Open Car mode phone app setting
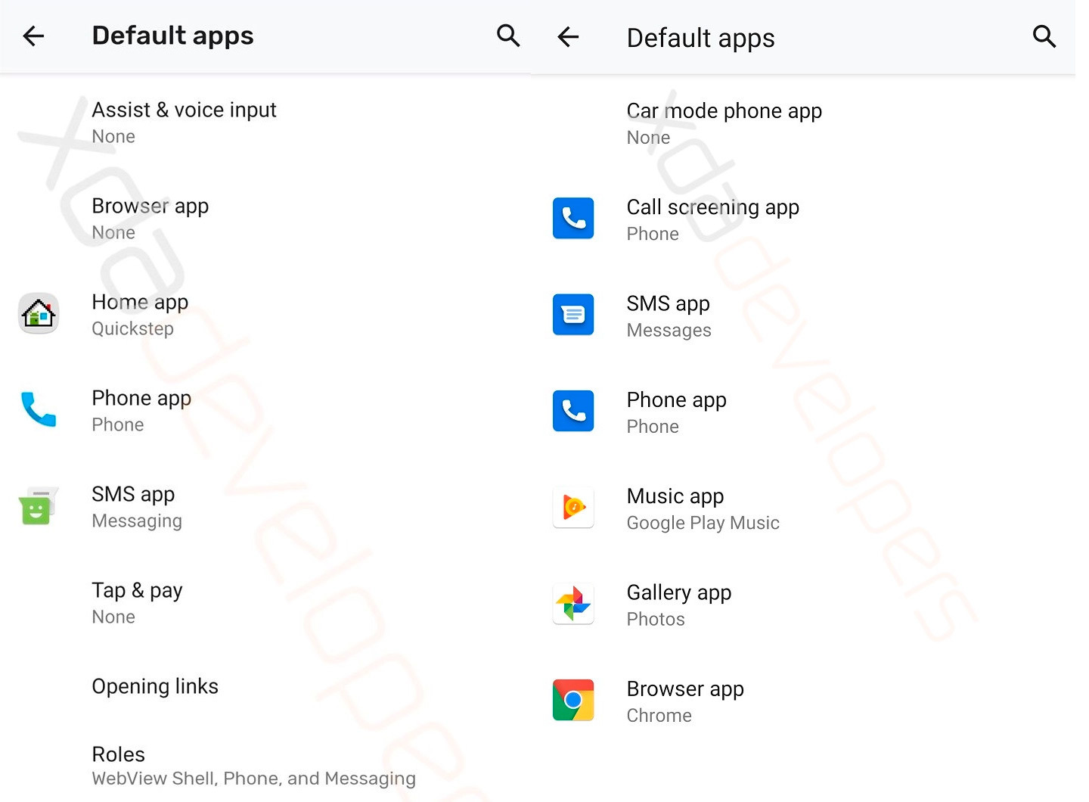The width and height of the screenshot is (1089, 802). pos(803,123)
